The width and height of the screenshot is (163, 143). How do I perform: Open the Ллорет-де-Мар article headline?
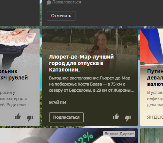click(81, 63)
